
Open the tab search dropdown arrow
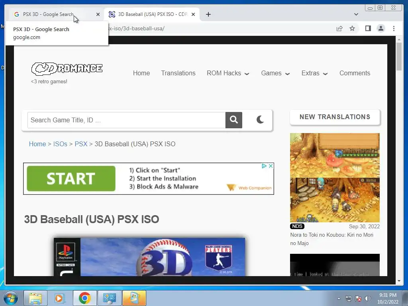[x=356, y=14]
